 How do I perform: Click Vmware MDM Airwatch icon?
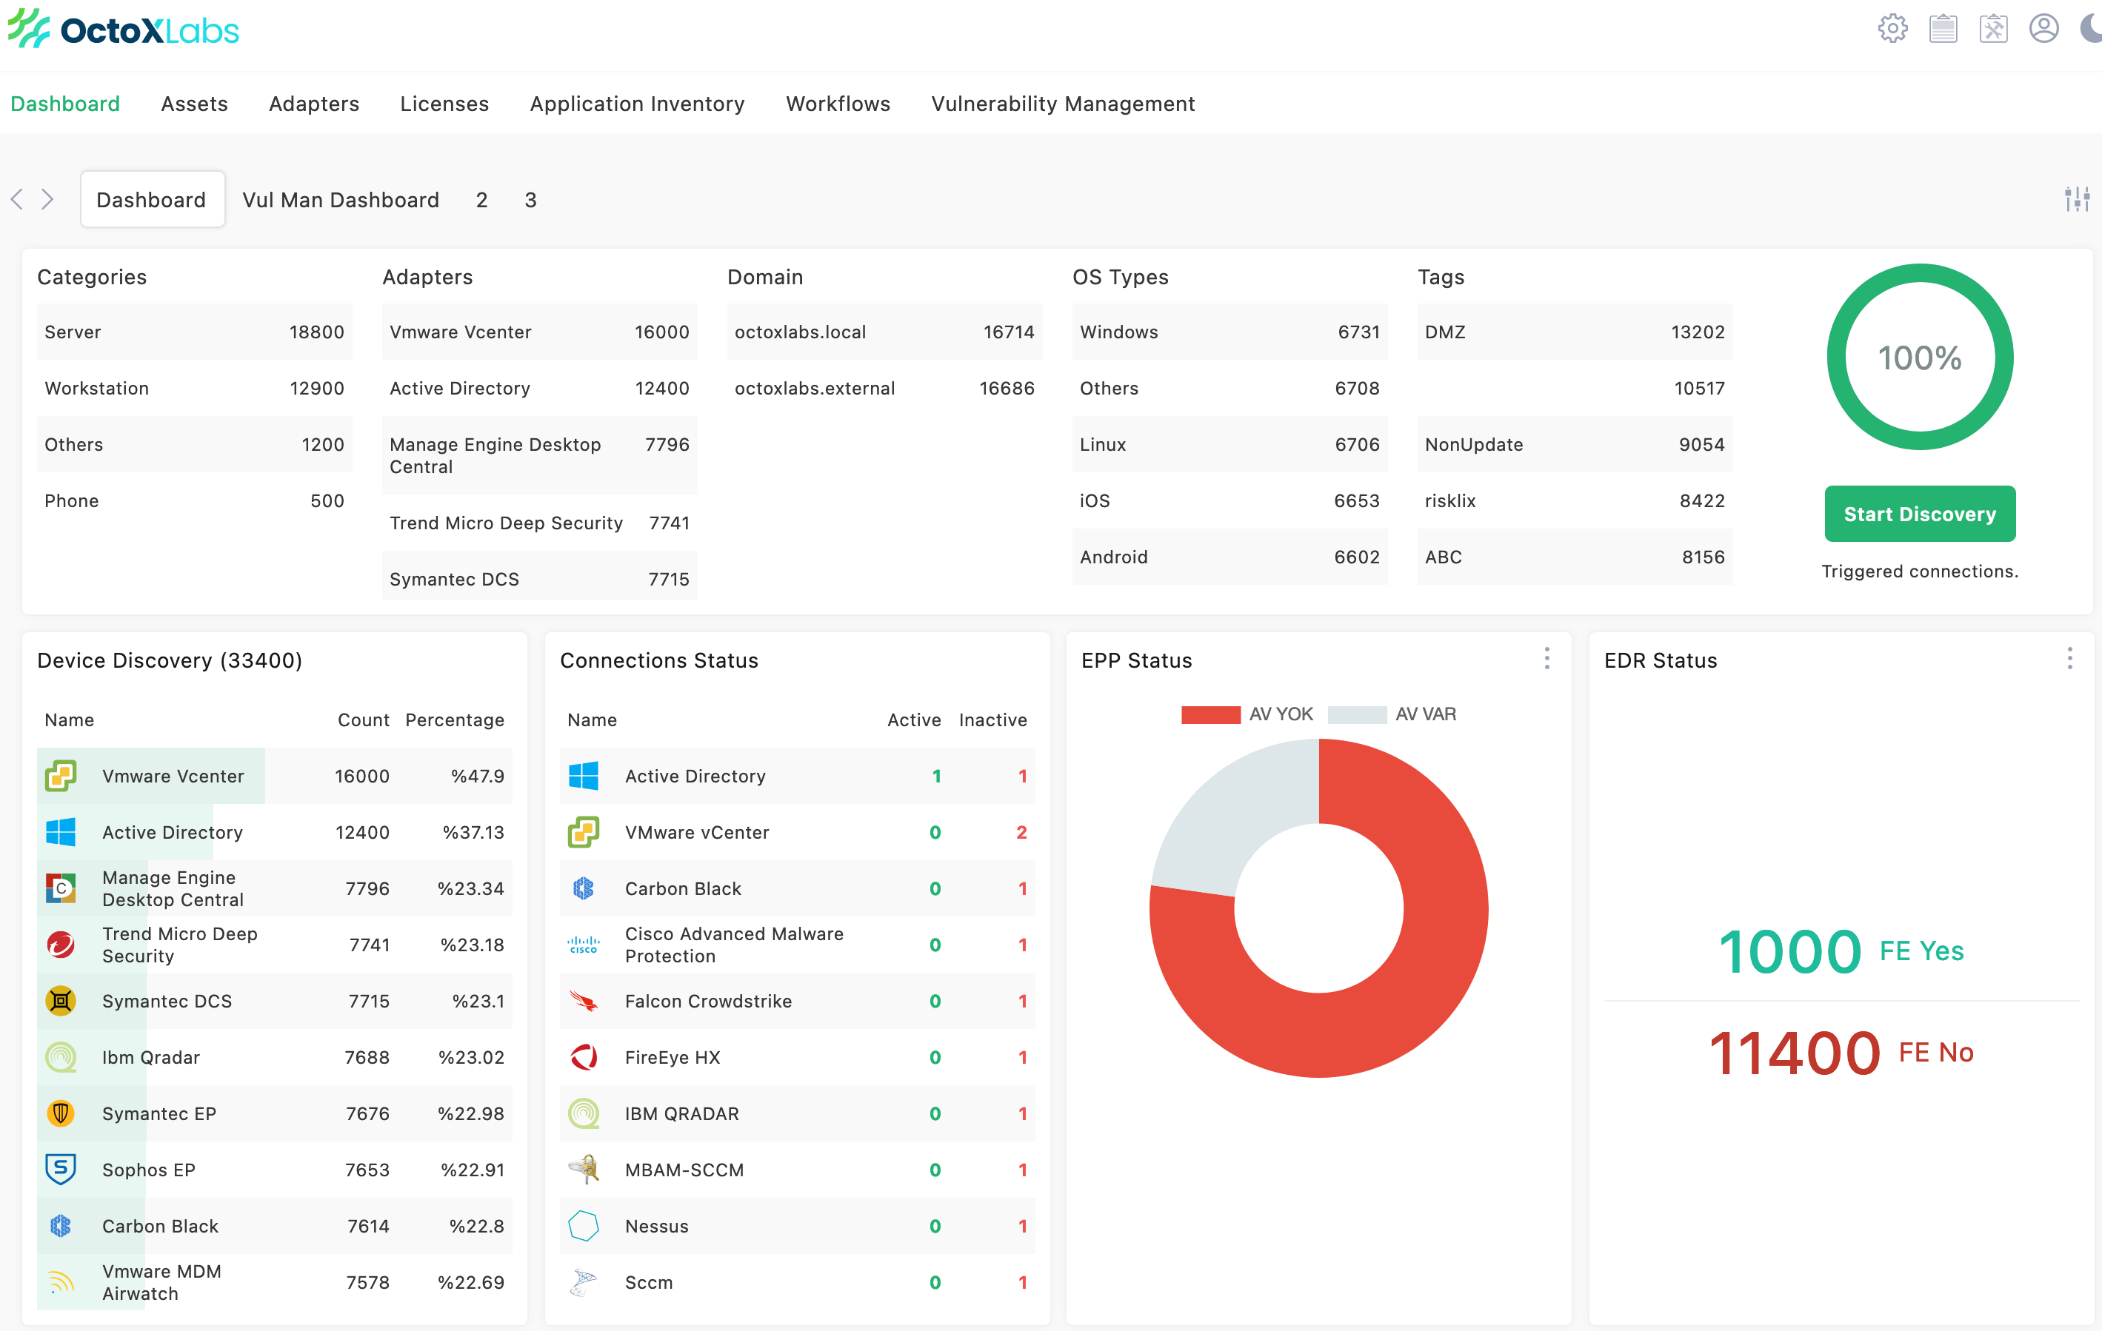pyautogui.click(x=60, y=1282)
